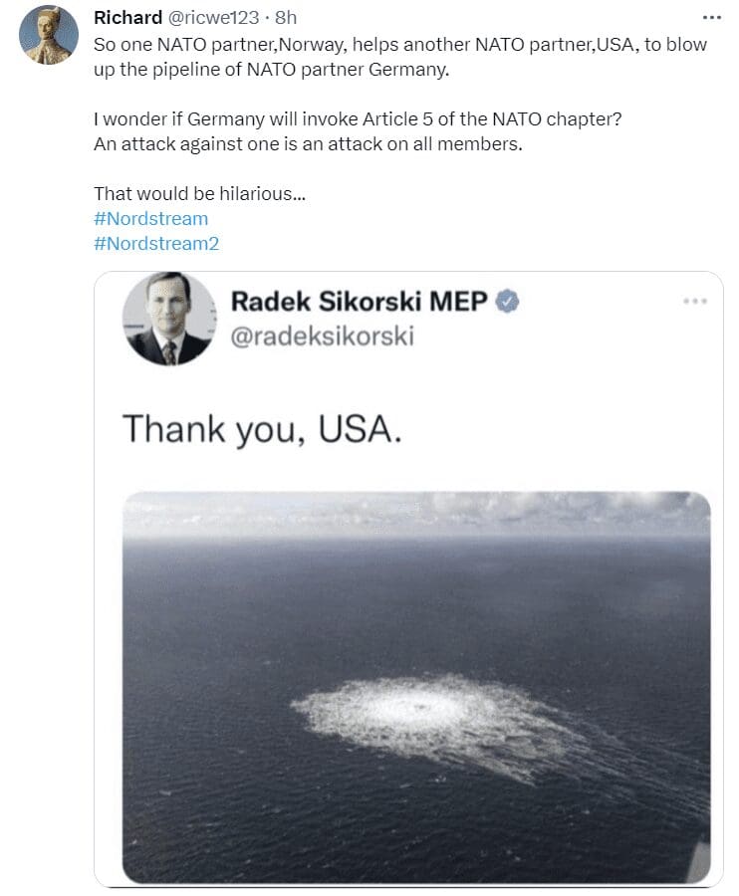Screen dimensions: 739x896
Task: Click the 8h timestamp
Action: [286, 18]
